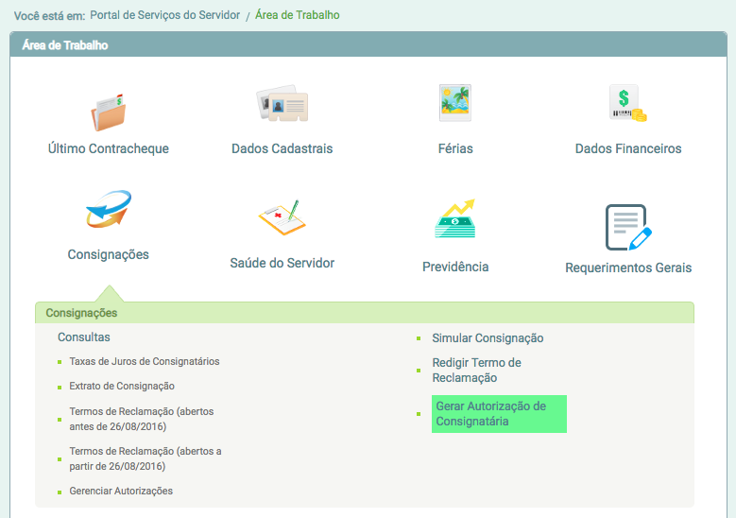
Task: Go to Portal de Serviços do Servidor breadcrumb
Action: [164, 15]
